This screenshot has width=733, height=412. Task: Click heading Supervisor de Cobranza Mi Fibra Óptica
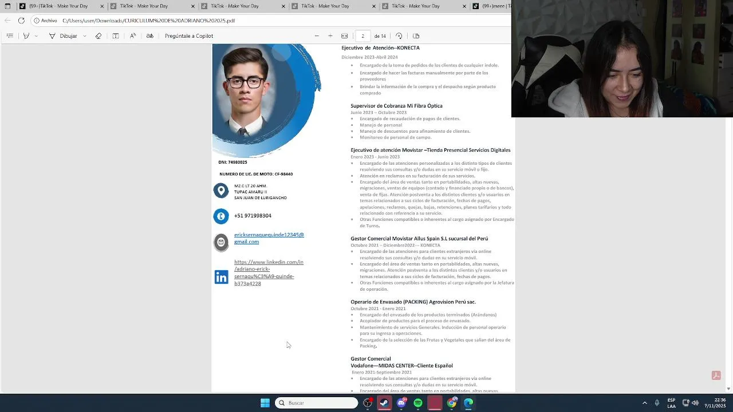(x=396, y=106)
